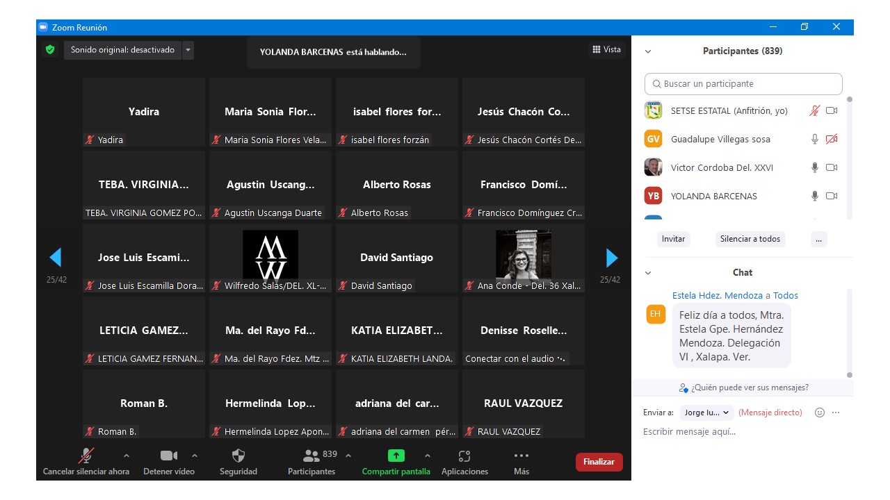The height and width of the screenshot is (500, 890).
Task: Open Enviar a recipient dropdown
Action: (x=707, y=412)
